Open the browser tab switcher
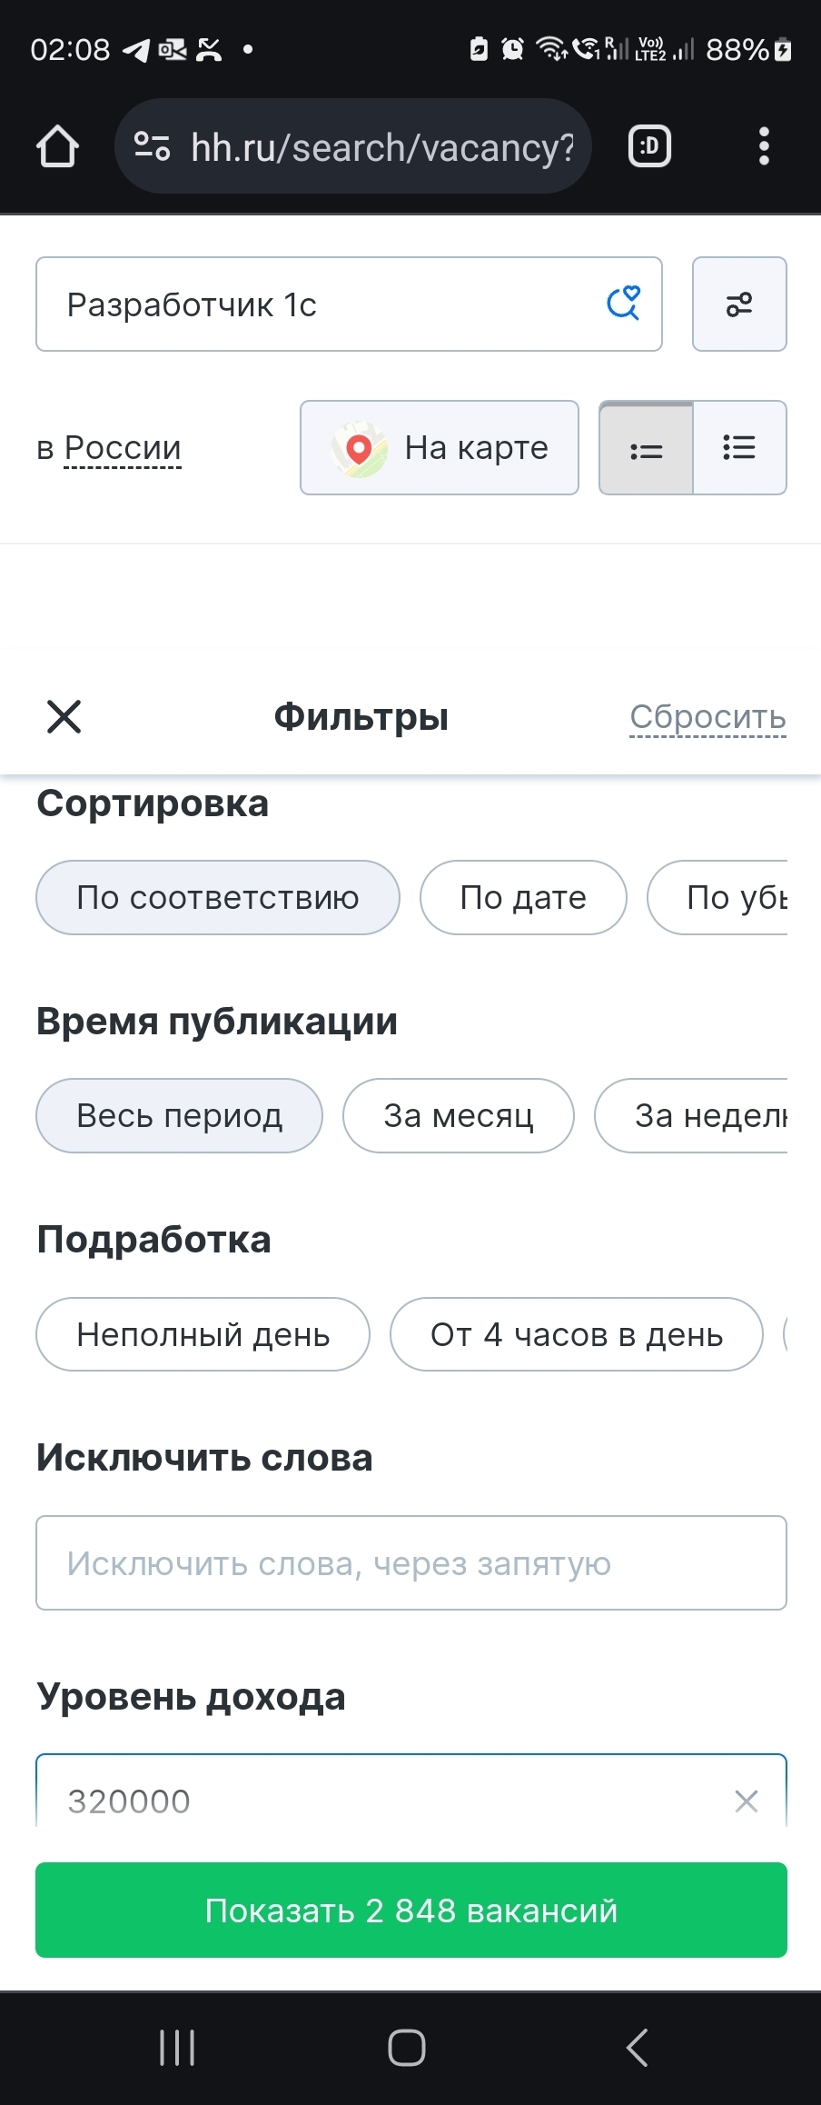Viewport: 821px width, 2105px height. pos(649,146)
